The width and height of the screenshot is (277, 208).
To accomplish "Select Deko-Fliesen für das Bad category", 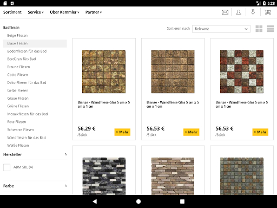I will click(x=27, y=83).
